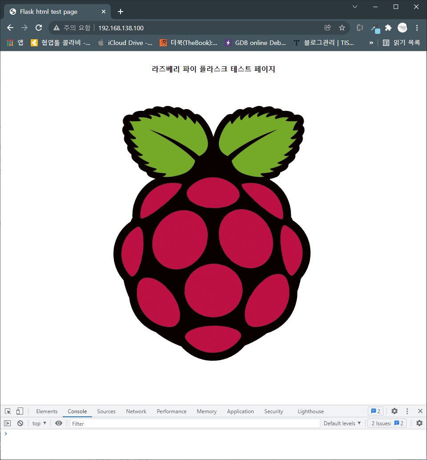The width and height of the screenshot is (427, 460).
Task: Reload the current page
Action: point(39,28)
